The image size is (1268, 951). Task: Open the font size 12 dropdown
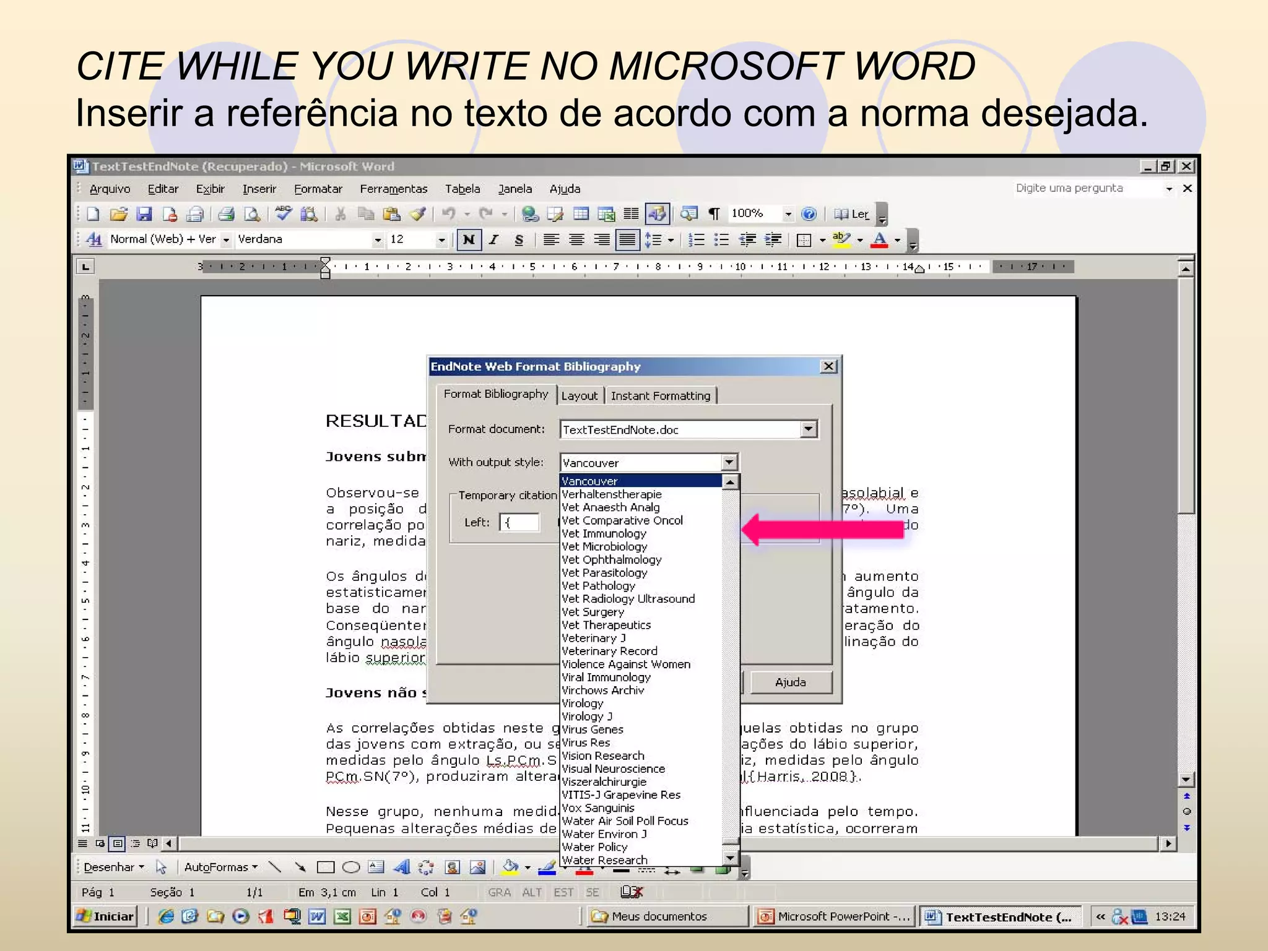(x=441, y=239)
